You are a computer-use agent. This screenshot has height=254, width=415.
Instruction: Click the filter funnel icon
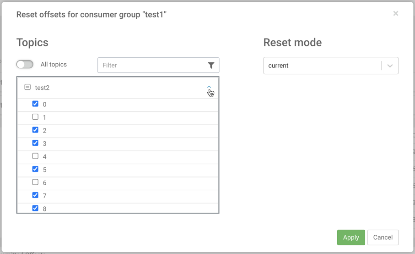pyautogui.click(x=211, y=66)
